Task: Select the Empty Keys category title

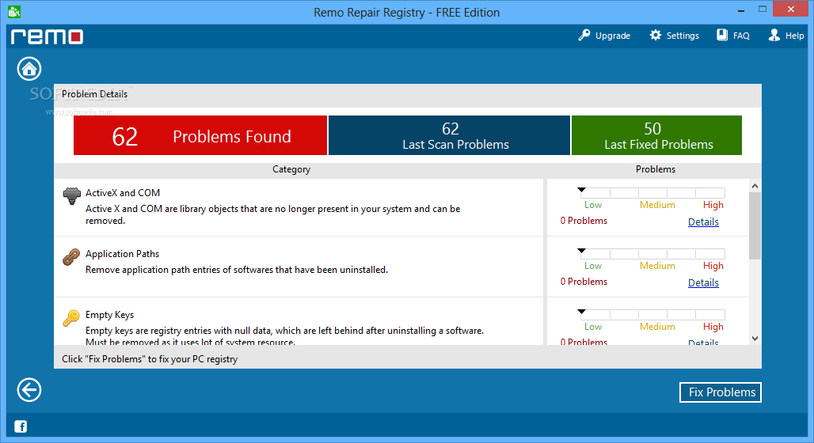Action: point(109,315)
